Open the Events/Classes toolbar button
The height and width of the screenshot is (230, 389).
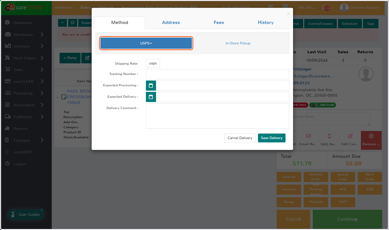(x=320, y=24)
